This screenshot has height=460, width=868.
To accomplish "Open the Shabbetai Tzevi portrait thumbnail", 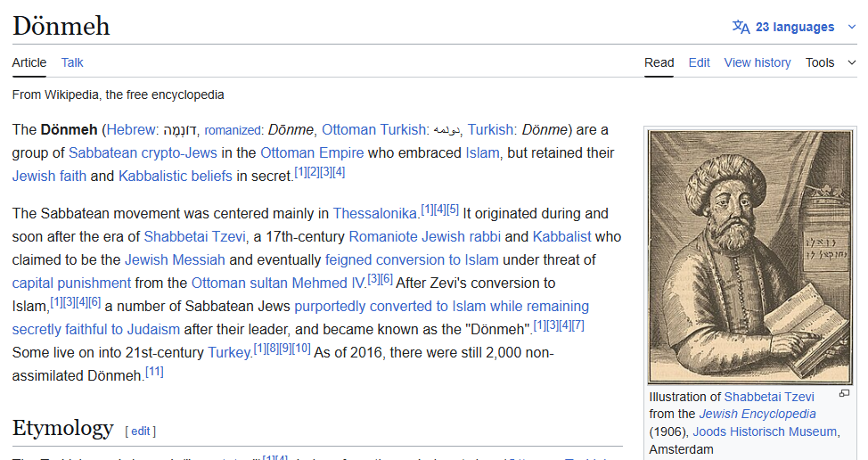I will tap(750, 257).
